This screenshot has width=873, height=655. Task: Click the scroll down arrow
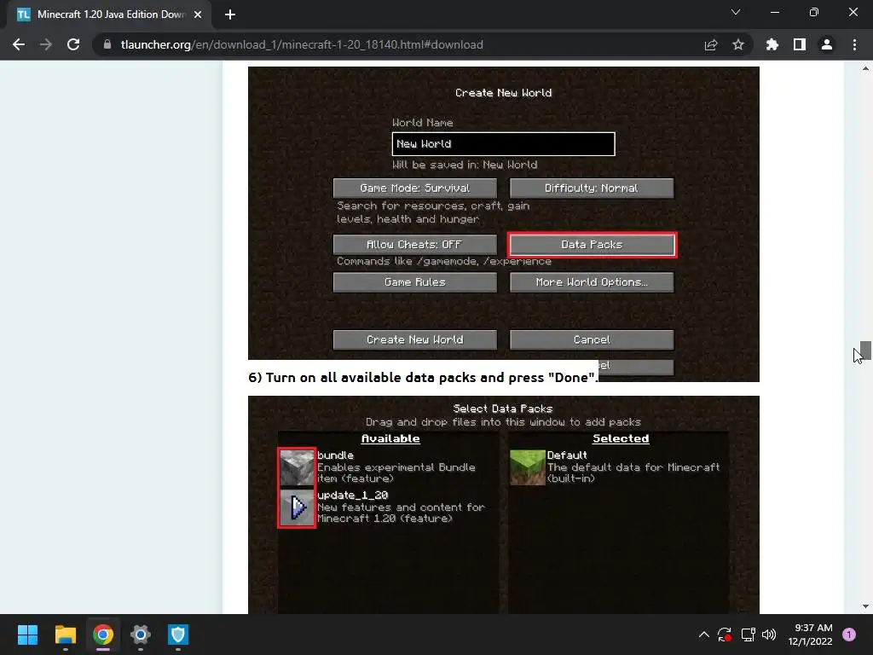pyautogui.click(x=865, y=606)
